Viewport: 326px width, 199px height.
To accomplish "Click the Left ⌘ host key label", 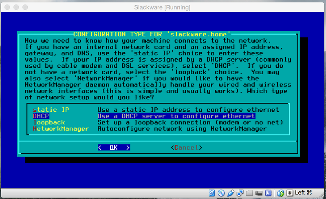I will point(303,192).
